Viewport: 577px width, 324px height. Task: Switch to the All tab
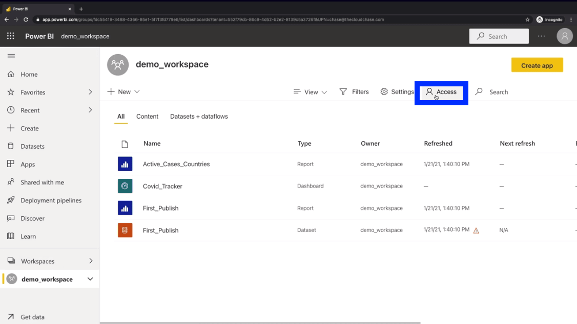(x=121, y=117)
